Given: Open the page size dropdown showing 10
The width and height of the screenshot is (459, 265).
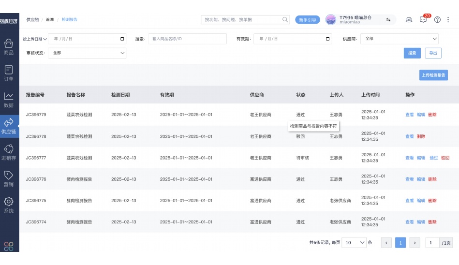Looking at the screenshot, I should click(x=354, y=243).
